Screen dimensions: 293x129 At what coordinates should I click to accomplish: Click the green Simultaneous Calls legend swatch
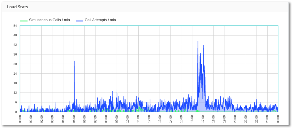[x=24, y=20]
